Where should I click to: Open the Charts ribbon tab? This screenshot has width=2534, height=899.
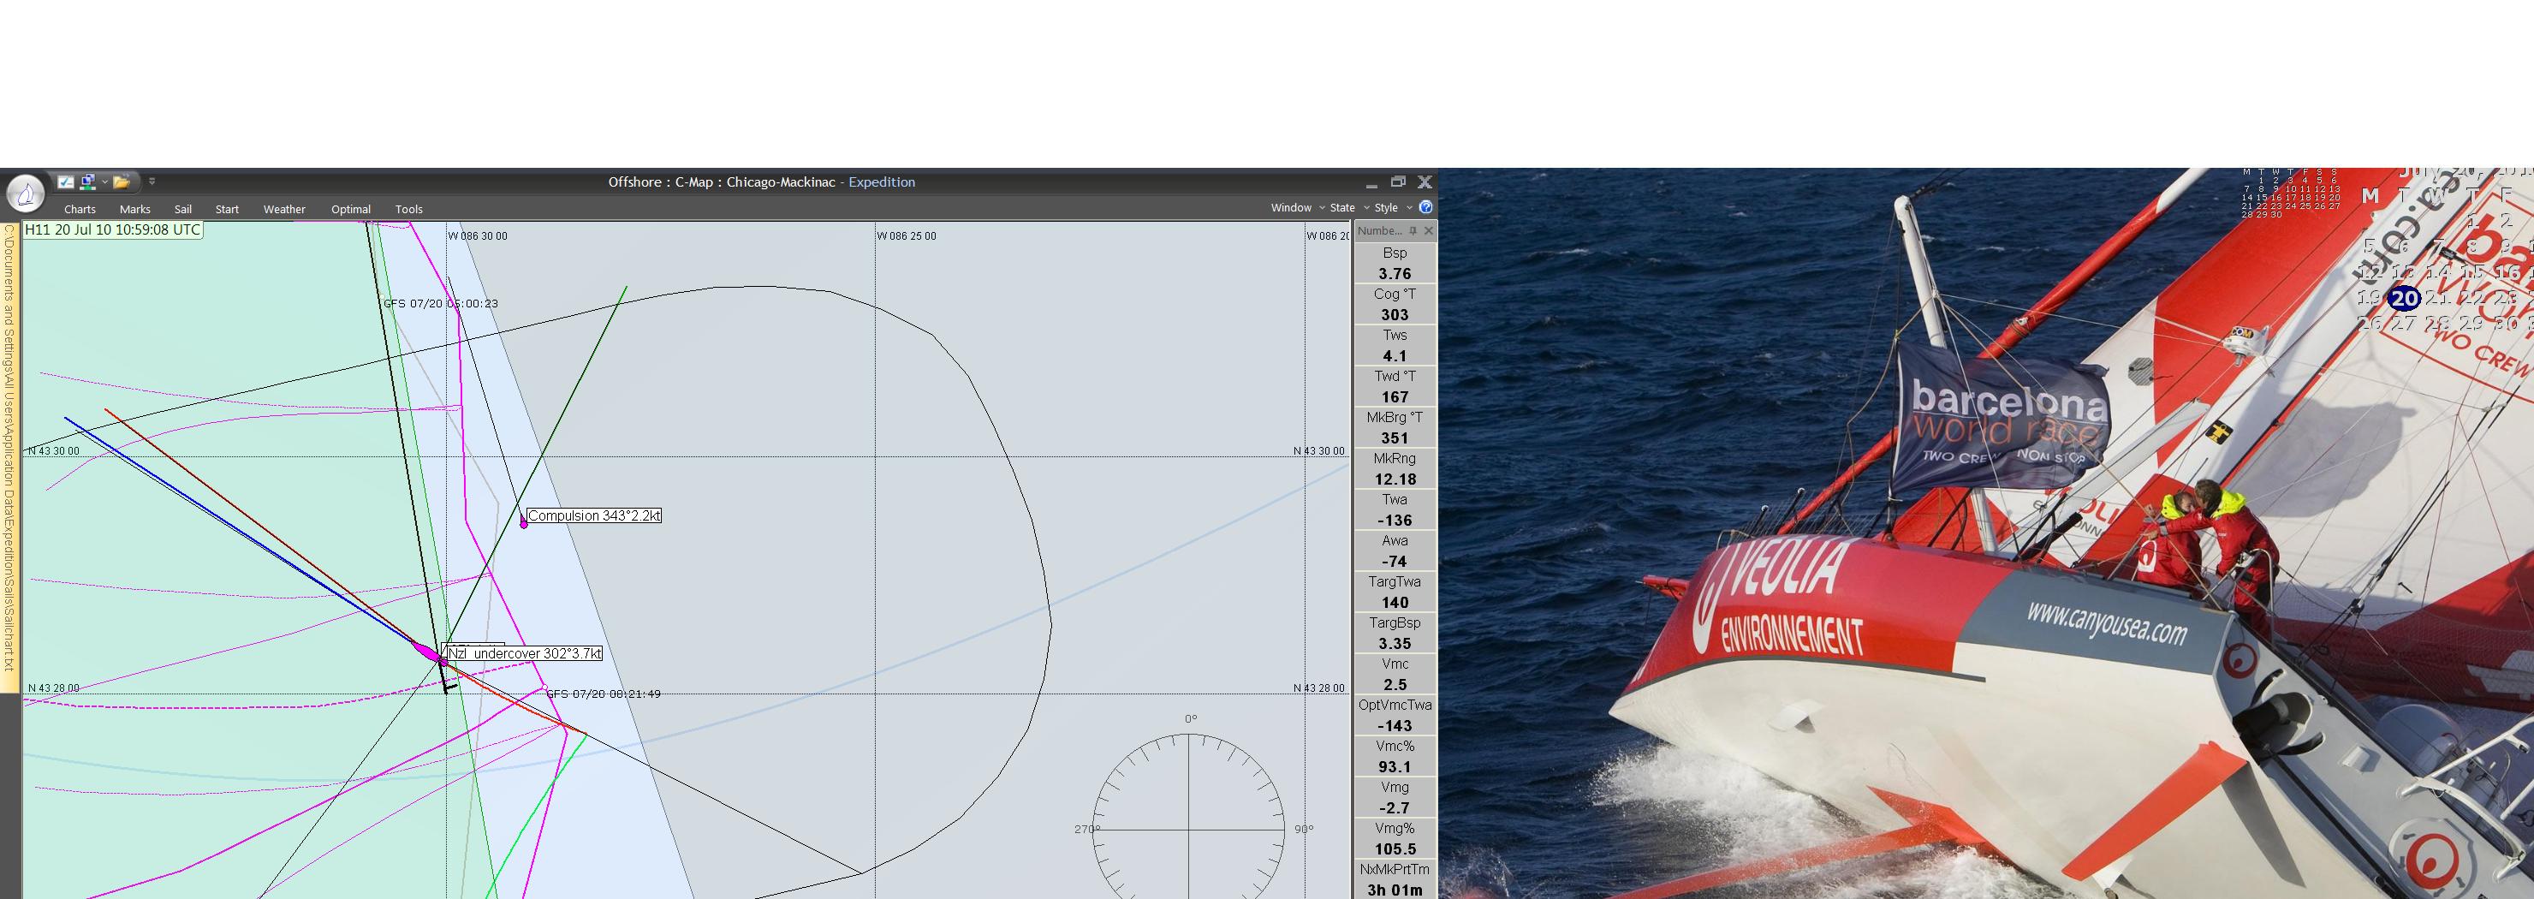80,210
